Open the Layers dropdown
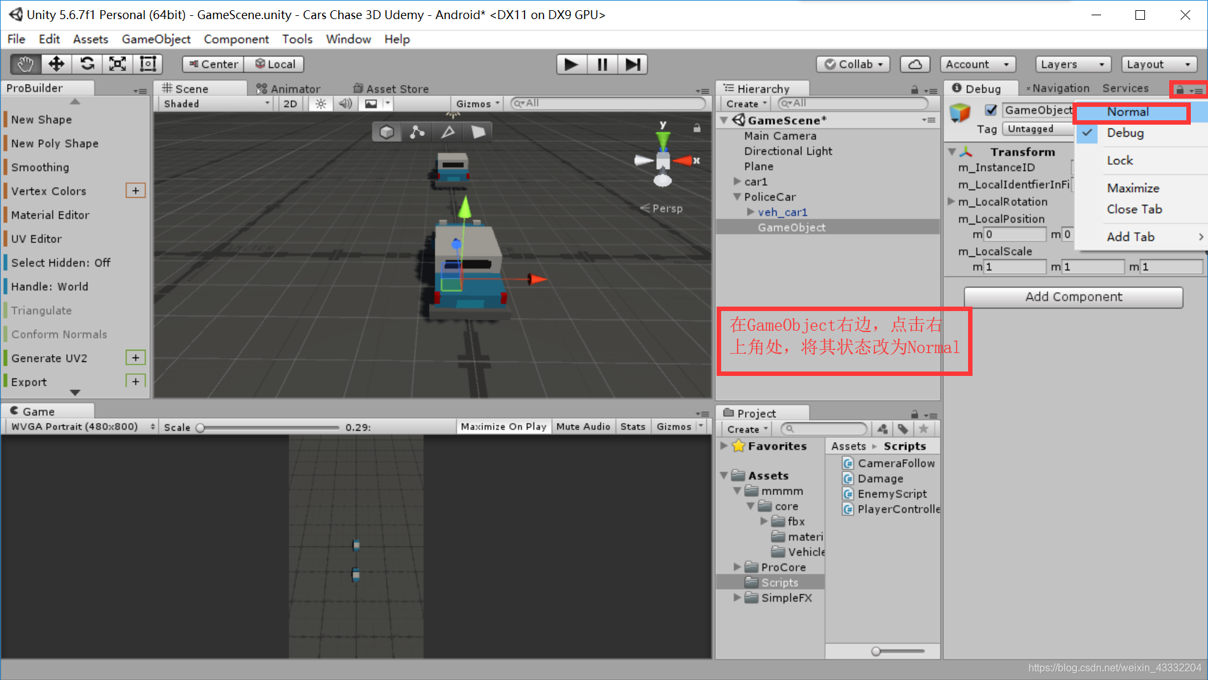Screen dimensions: 1208x680 (x=1073, y=64)
